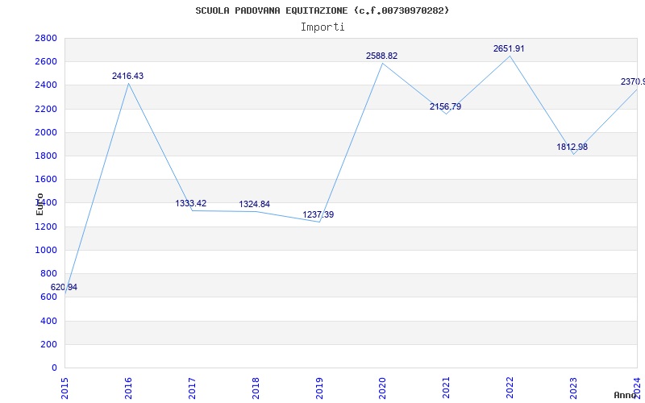Click the 2200 y-axis tick label

pos(46,109)
